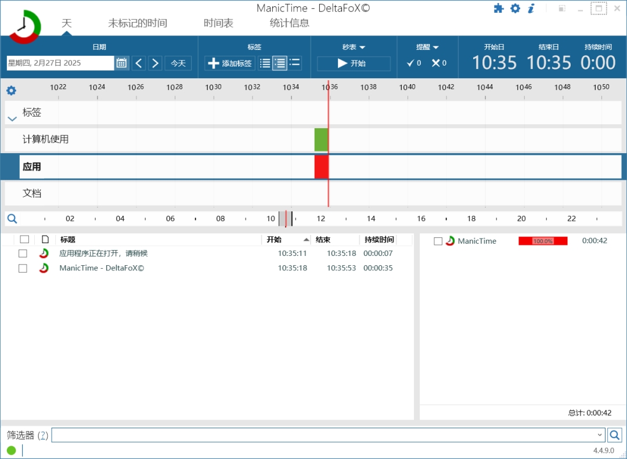Open the calendar date picker icon

[121, 63]
